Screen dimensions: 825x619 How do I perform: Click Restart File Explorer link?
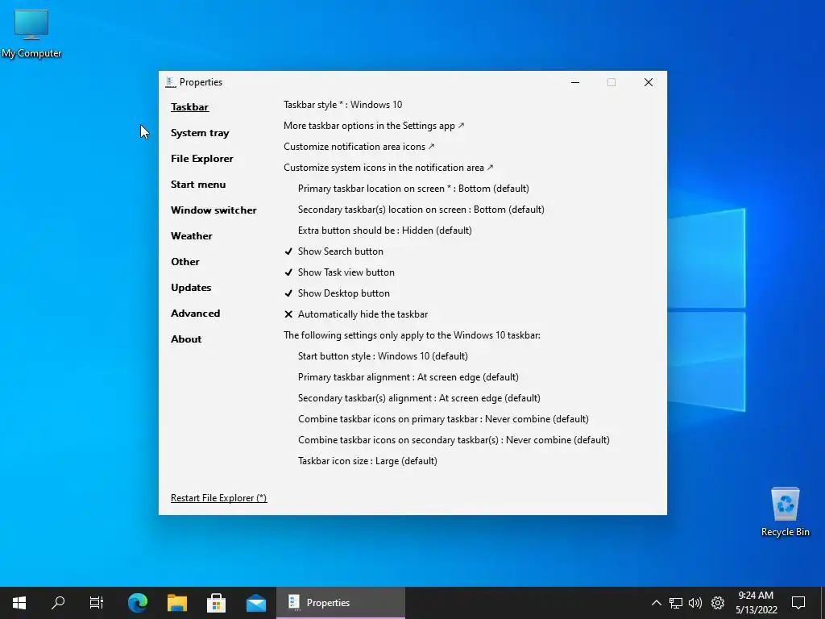click(219, 498)
